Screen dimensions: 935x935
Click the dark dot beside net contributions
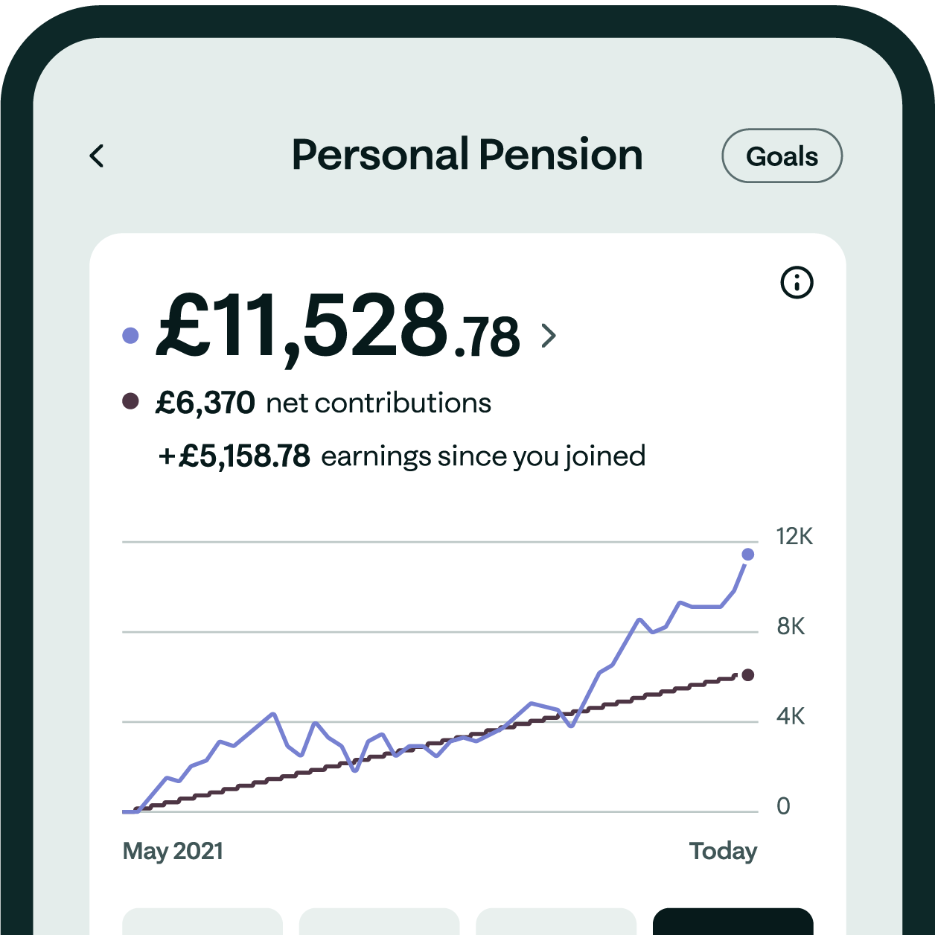(x=130, y=402)
